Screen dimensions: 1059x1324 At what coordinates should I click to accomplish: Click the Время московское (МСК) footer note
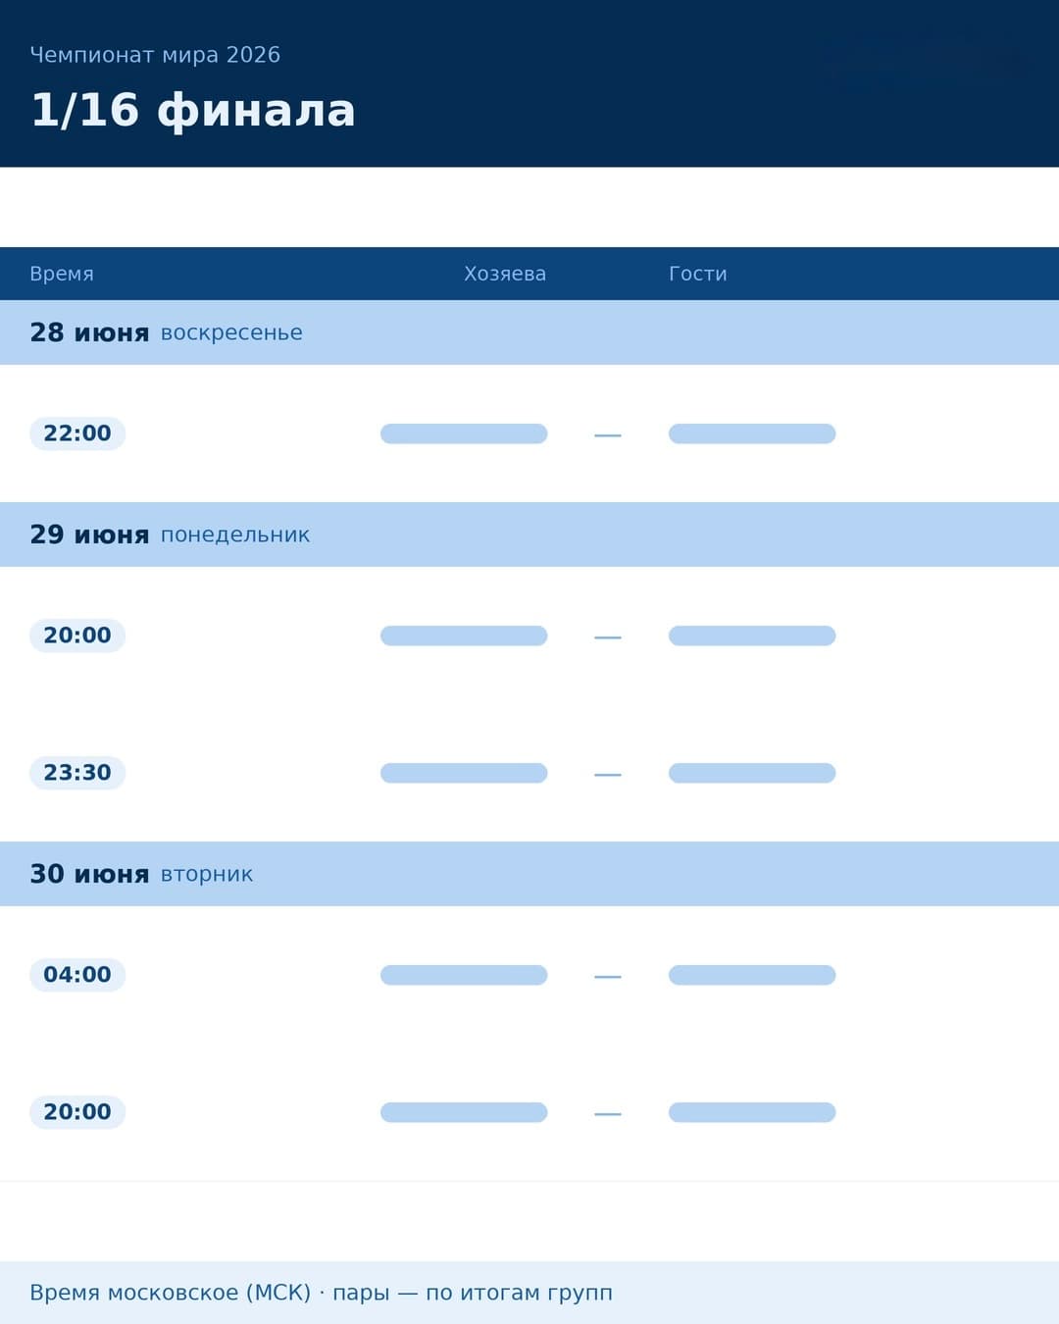point(321,1293)
